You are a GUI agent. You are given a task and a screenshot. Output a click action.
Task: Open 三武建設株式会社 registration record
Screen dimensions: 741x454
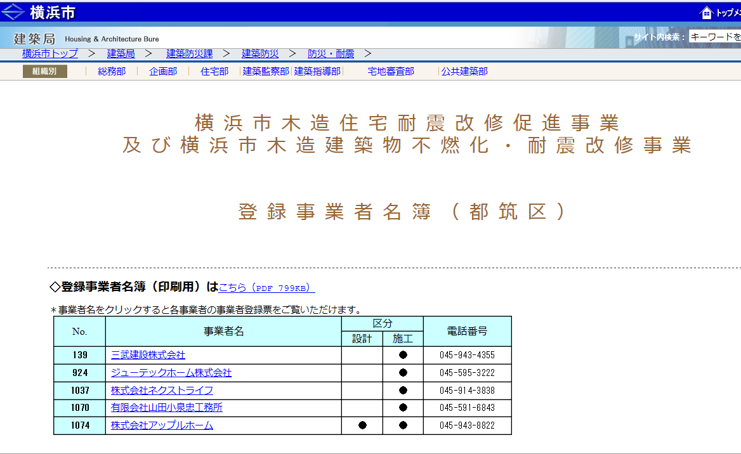[148, 355]
